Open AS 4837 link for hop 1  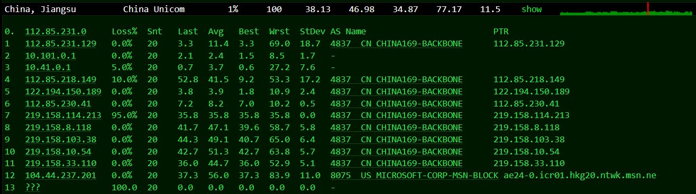pyautogui.click(x=397, y=44)
